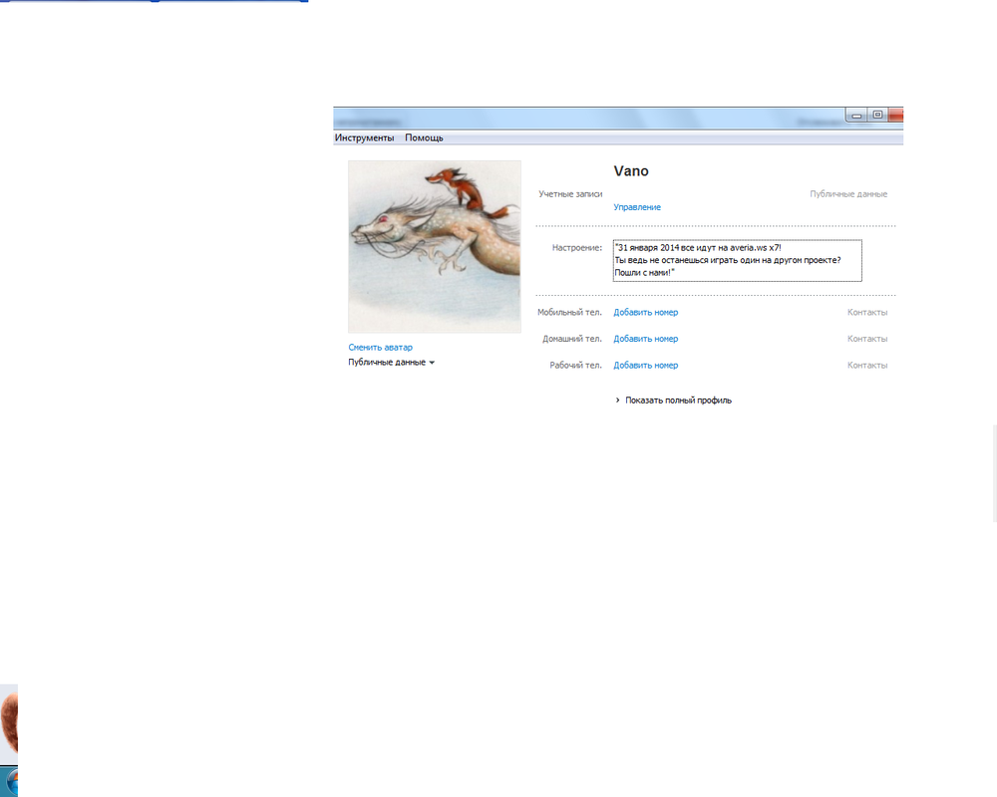Open Контакты visibility for the home phone row
Viewport: 997px width, 797px height.
pyautogui.click(x=866, y=339)
